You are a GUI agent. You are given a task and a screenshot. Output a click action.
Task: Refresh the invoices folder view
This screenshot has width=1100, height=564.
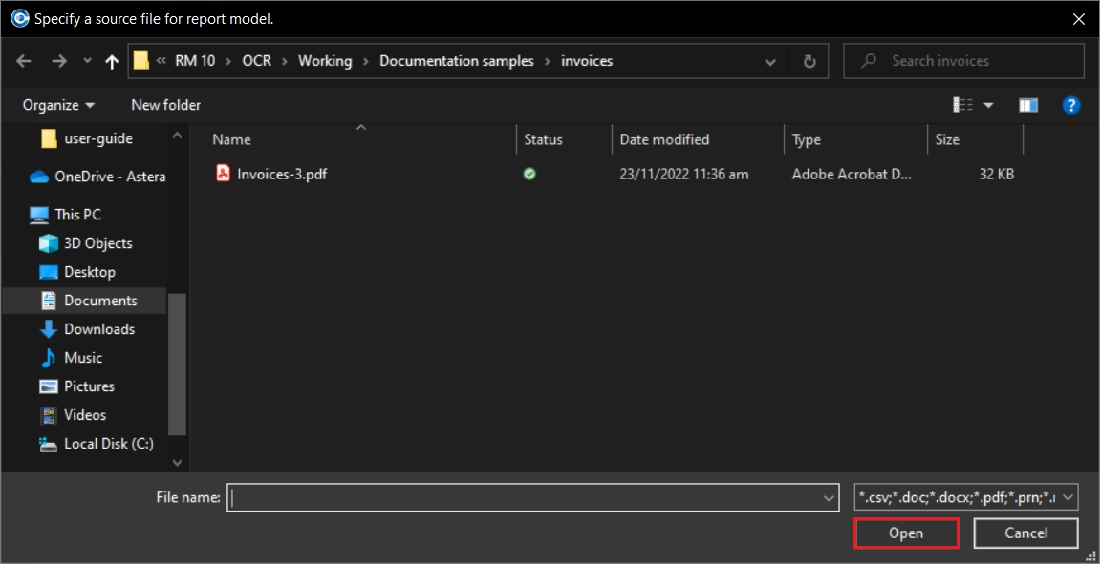coord(809,62)
